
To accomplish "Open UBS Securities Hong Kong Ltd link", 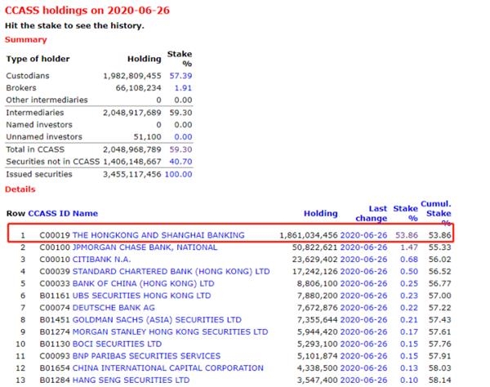I will point(141,296).
